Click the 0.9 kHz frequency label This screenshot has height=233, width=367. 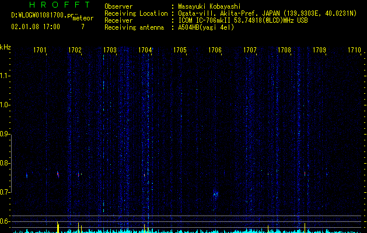click(5, 134)
